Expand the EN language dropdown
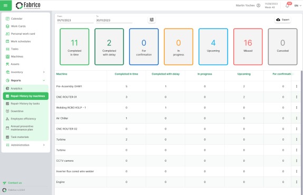The height and width of the screenshot is (195, 303). pyautogui.click(x=298, y=6)
